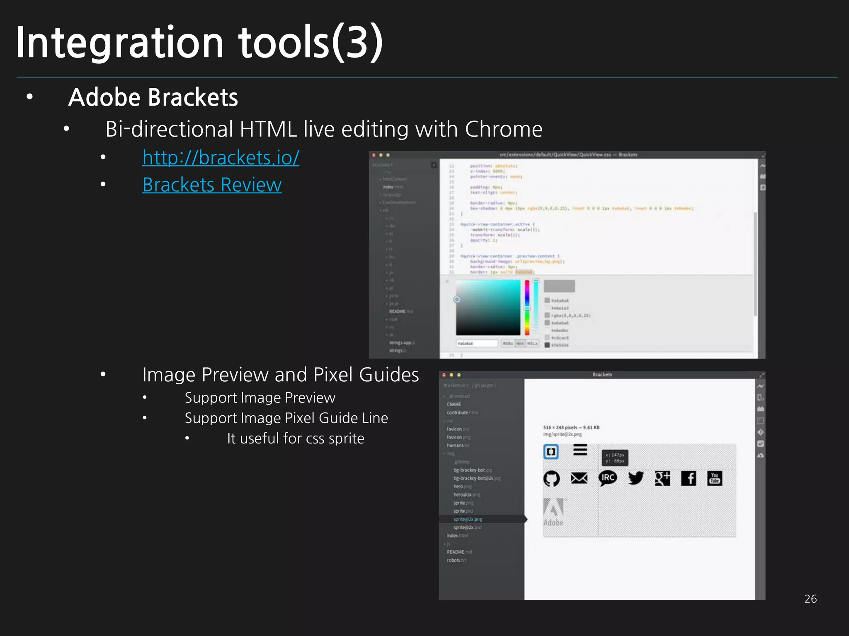Click the cloud upload icon in sprite window sidebar
This screenshot has width=849, height=636.
pos(760,455)
